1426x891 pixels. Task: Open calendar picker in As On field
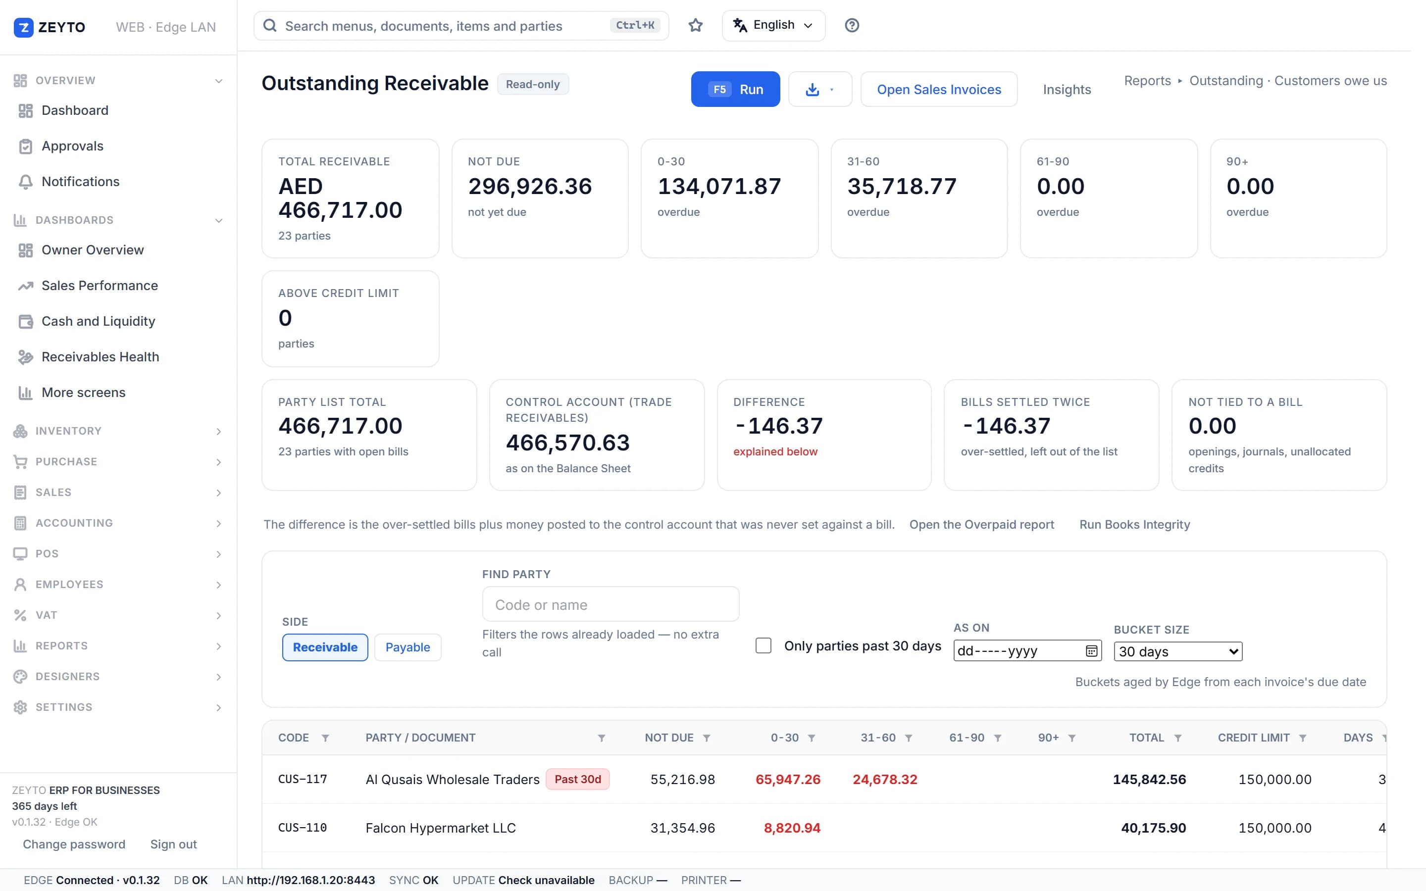[x=1091, y=650]
